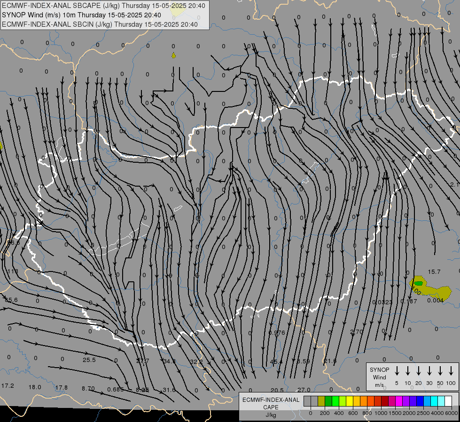The image size is (460, 422).
Task: Click the 45.4 CAPE value on map
Action: click(276, 362)
